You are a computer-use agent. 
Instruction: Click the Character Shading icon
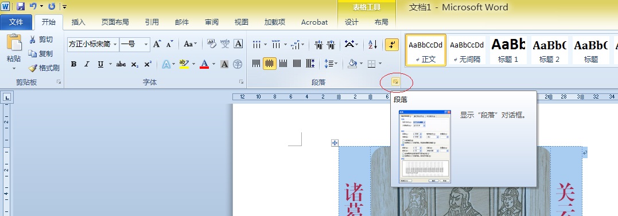tap(224, 64)
